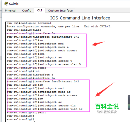Select the CLI tab
130x122 pixels.
coord(40,10)
